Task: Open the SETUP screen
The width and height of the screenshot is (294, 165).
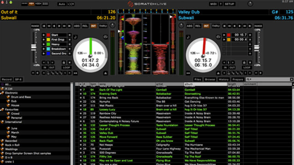Action: pyautogui.click(x=229, y=4)
